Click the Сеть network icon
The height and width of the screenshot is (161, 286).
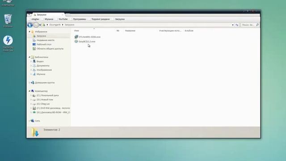tap(33, 121)
